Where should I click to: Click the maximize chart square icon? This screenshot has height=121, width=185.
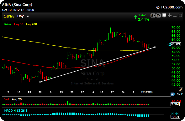(180, 15)
